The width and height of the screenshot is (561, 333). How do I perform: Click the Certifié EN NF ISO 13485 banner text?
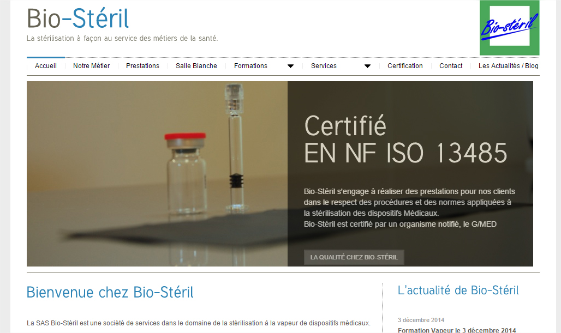click(x=405, y=139)
